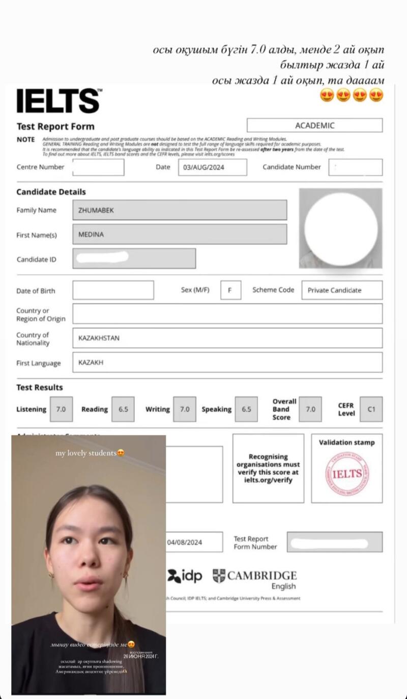
Task: Click the Candidate Number field
Action: 355,167
